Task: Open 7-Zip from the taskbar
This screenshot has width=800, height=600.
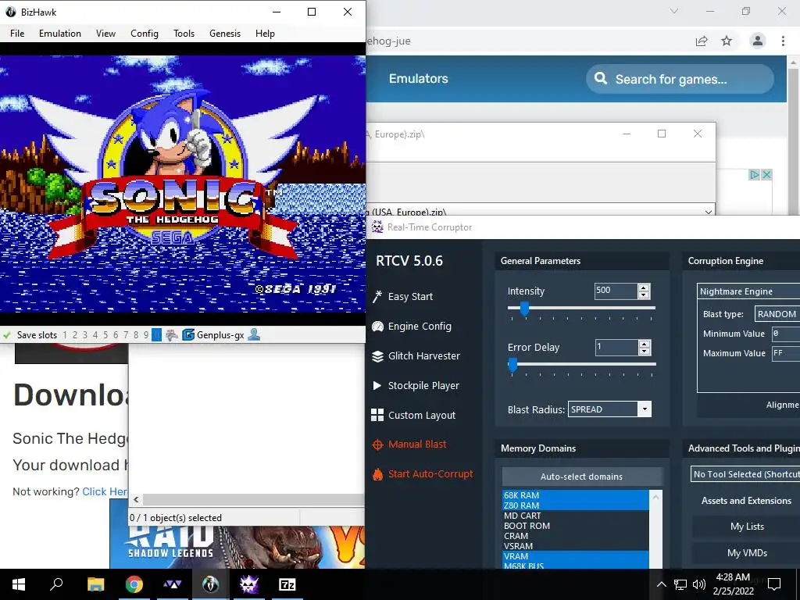Action: 287,584
